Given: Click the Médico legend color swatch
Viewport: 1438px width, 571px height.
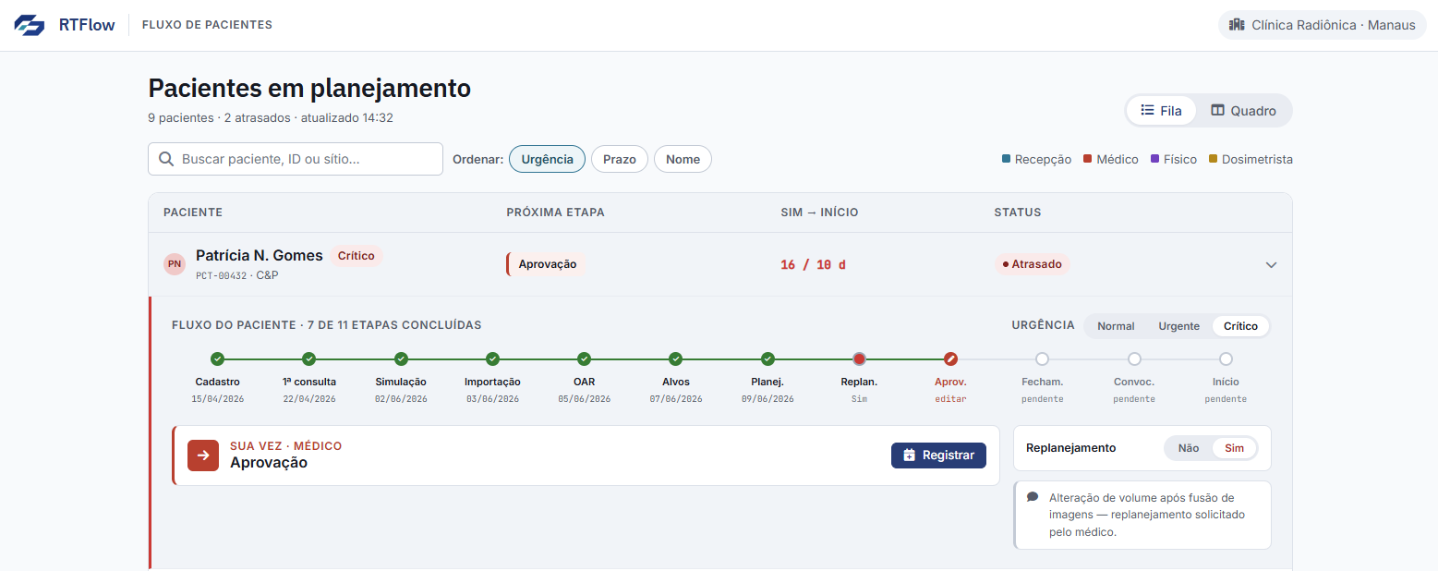Looking at the screenshot, I should (x=1087, y=159).
